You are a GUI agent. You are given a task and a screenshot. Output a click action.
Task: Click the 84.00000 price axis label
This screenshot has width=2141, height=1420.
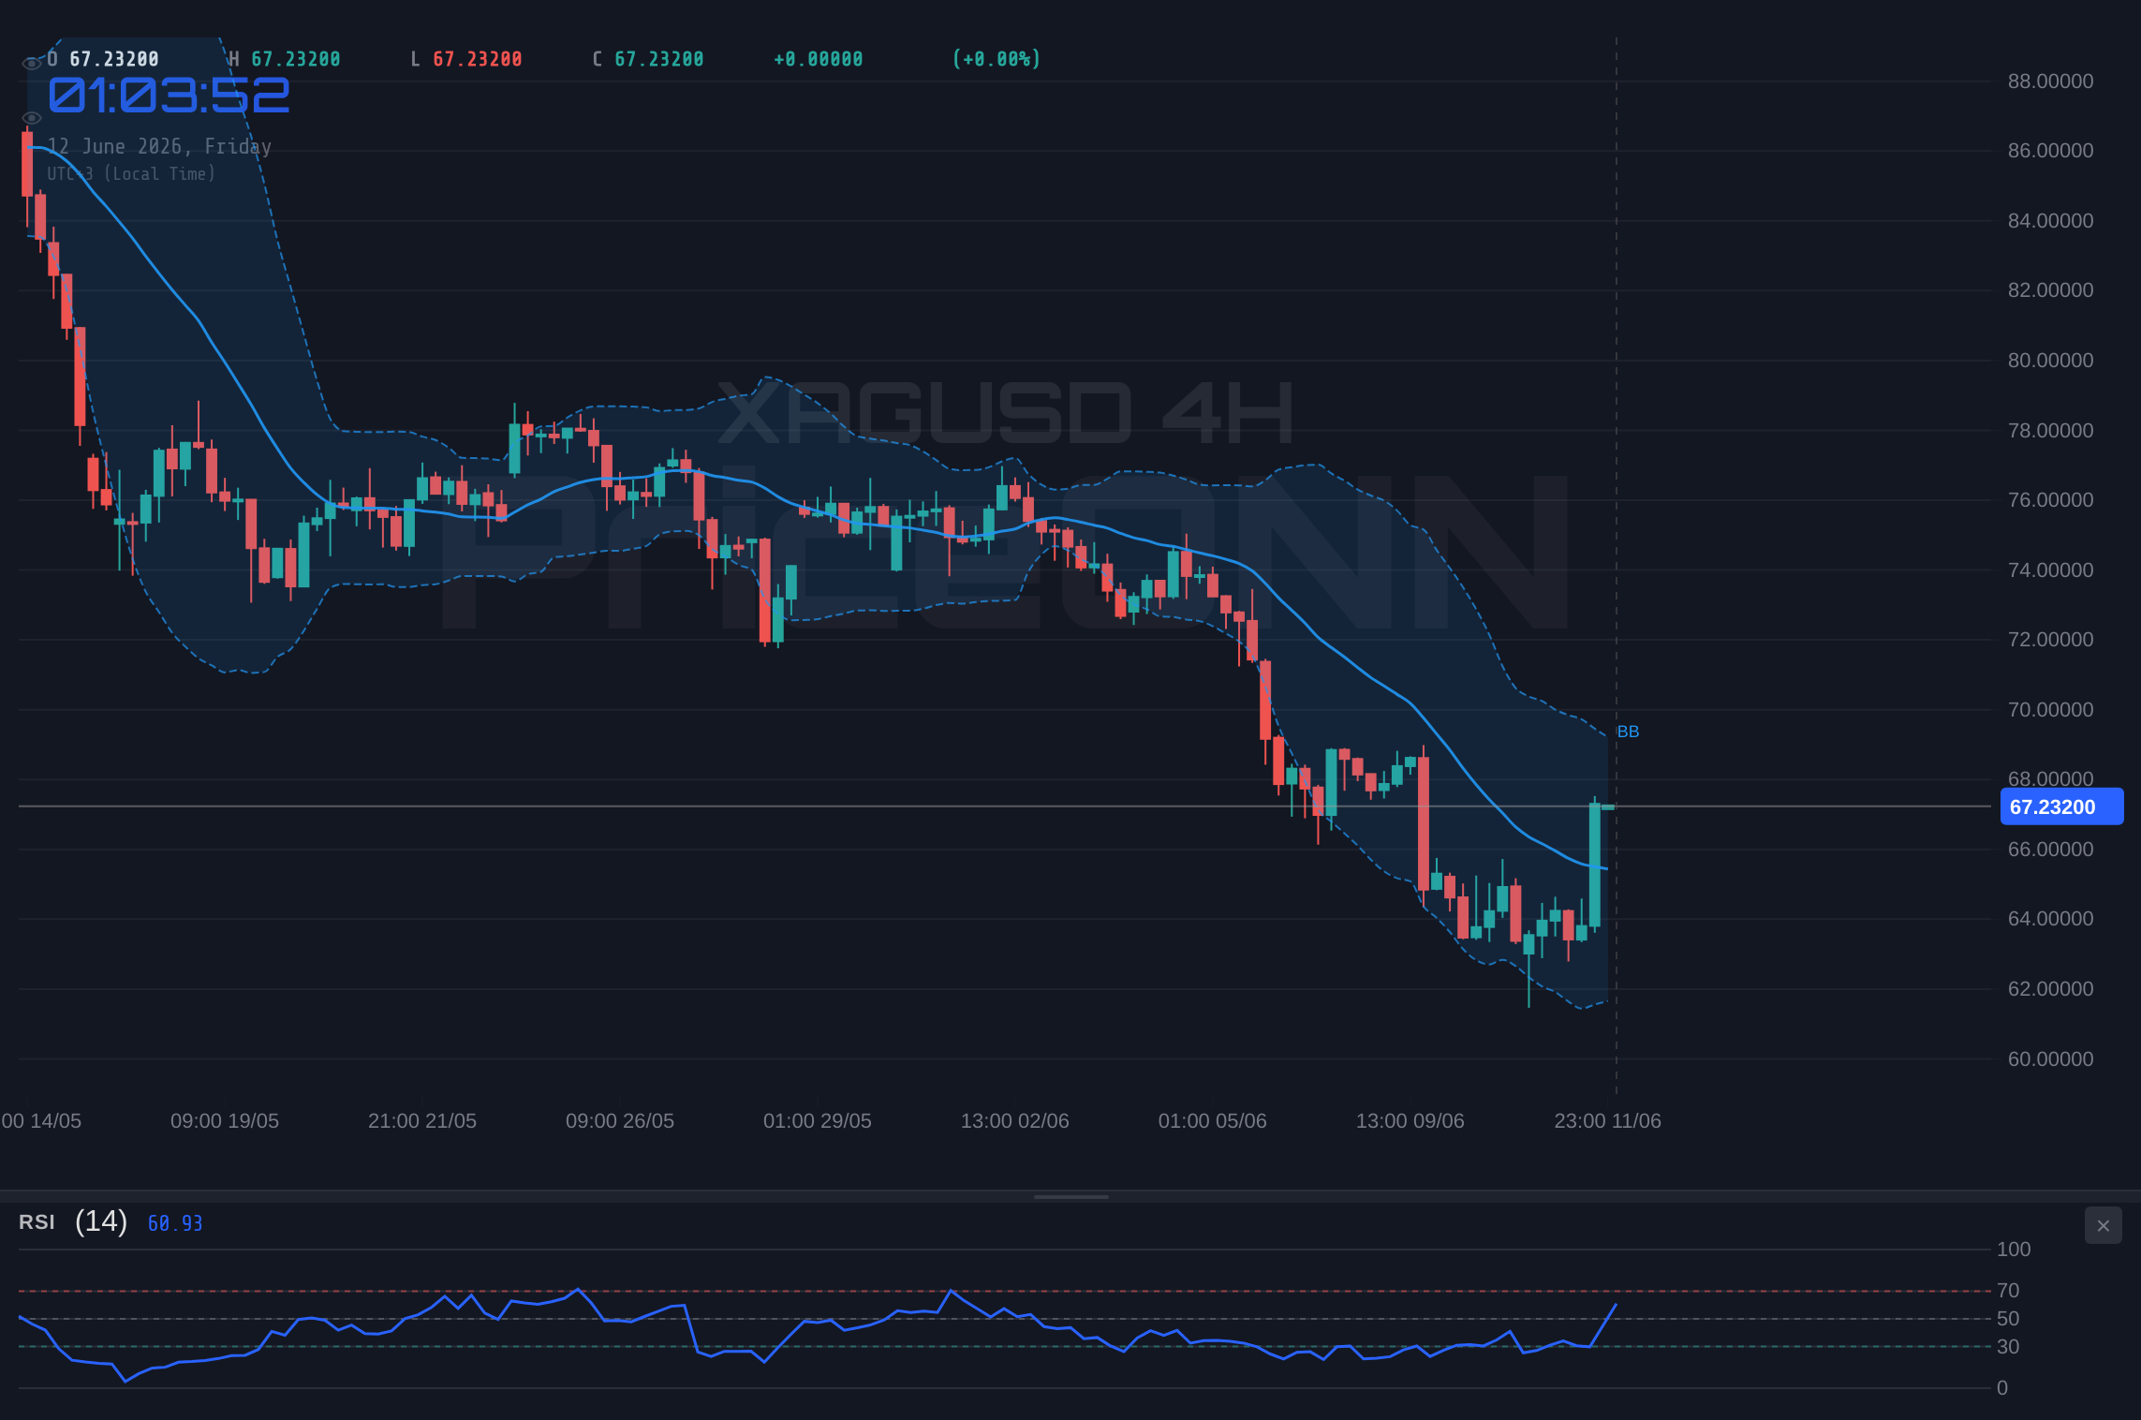(2050, 221)
